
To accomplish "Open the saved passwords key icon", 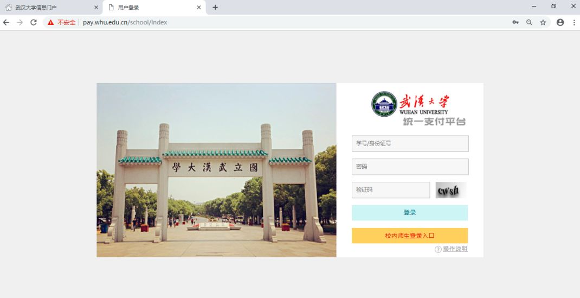I will pos(515,22).
